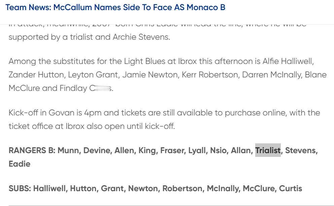Image resolution: width=334 pixels, height=206 pixels.
Task: Click on Zander Hutton name
Action: [36, 75]
